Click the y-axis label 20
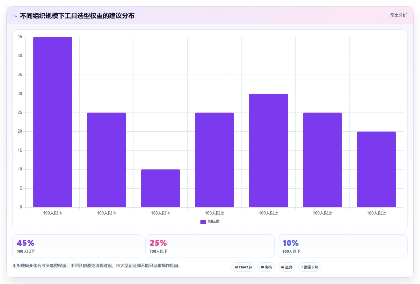This screenshot has height=284, width=420. coord(20,131)
